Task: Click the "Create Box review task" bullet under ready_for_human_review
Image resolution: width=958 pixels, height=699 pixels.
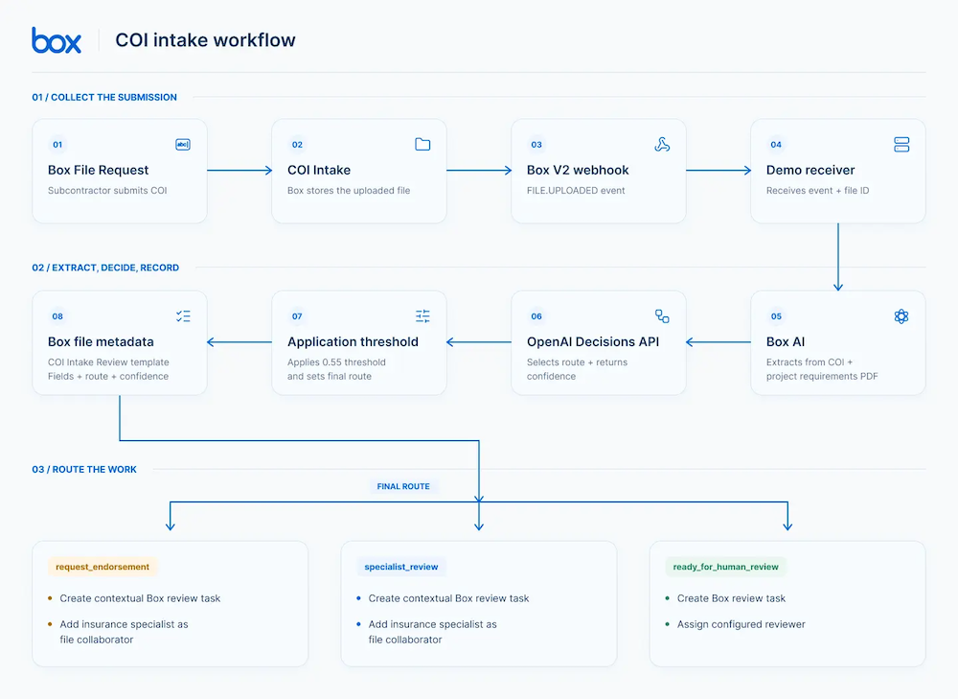Action: pyautogui.click(x=731, y=598)
